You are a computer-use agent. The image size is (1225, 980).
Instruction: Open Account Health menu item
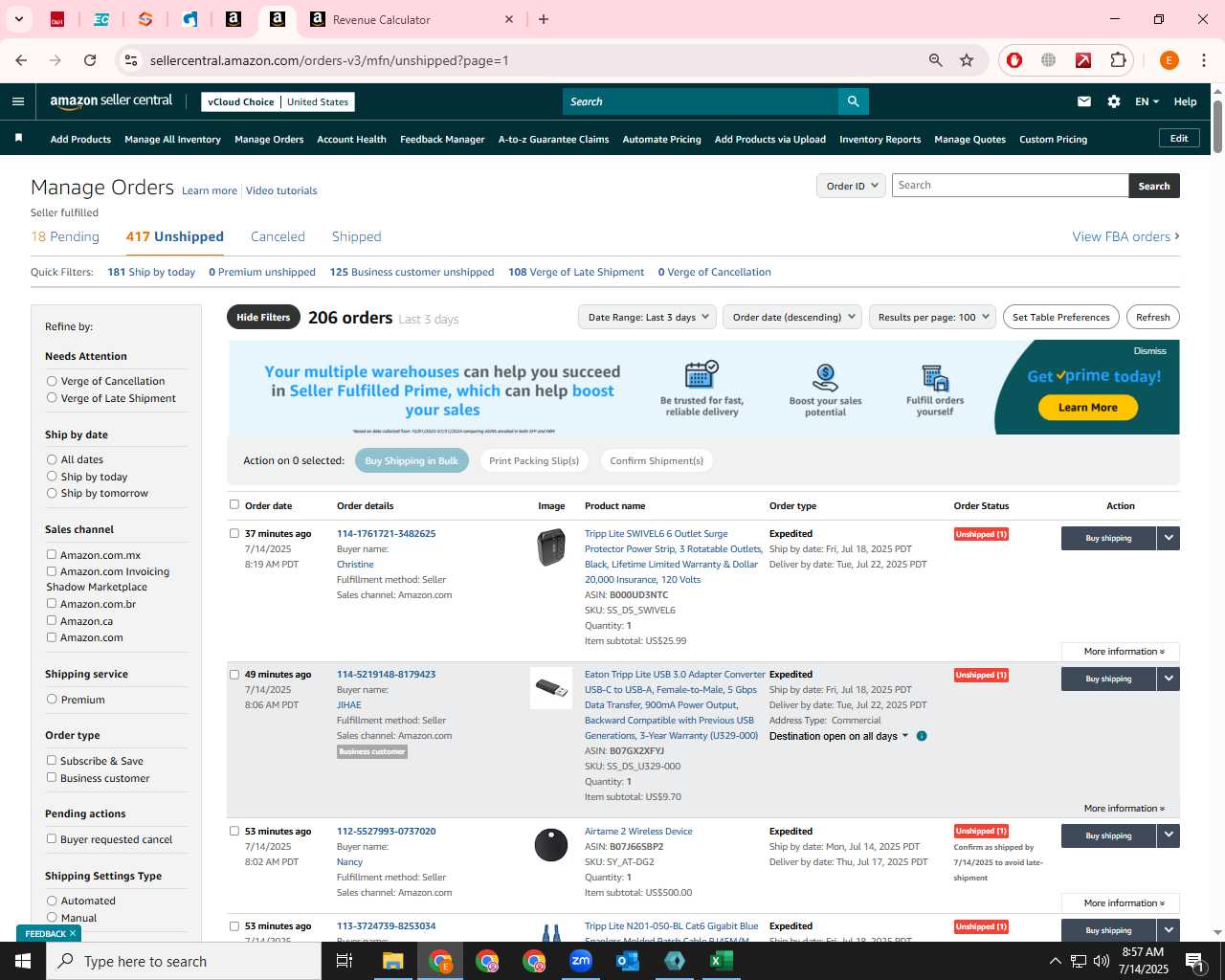pos(351,139)
